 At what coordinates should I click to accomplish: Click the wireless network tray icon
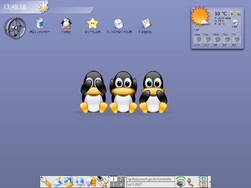coord(181,181)
